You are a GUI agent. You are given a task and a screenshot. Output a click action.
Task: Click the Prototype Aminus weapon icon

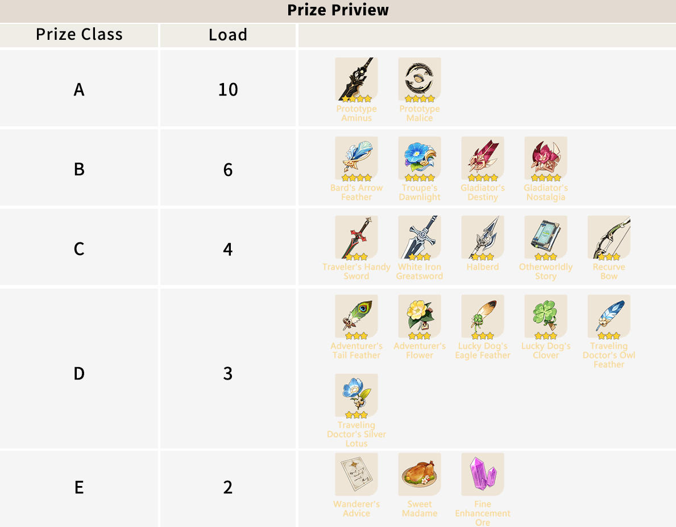(x=356, y=79)
